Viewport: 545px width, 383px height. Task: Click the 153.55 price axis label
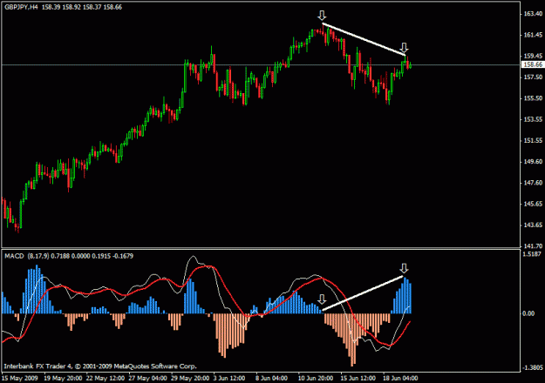(x=533, y=119)
